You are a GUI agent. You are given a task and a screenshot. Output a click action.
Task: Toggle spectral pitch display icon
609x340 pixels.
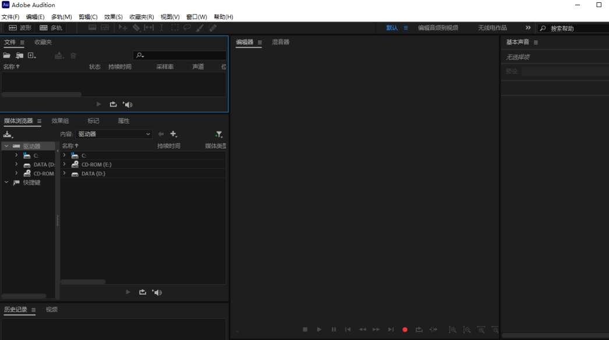pyautogui.click(x=105, y=27)
